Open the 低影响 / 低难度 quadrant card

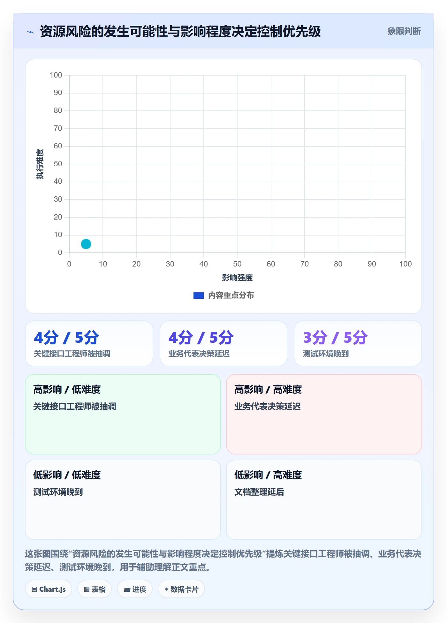coord(123,500)
